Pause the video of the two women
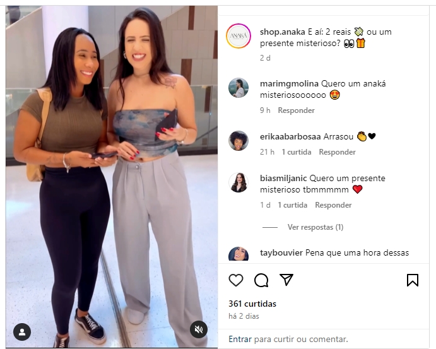Viewport: 436px width, 349px height. click(112, 177)
